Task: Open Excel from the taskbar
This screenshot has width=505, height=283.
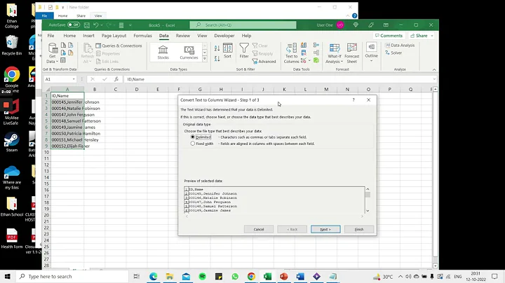Action: coord(267,277)
